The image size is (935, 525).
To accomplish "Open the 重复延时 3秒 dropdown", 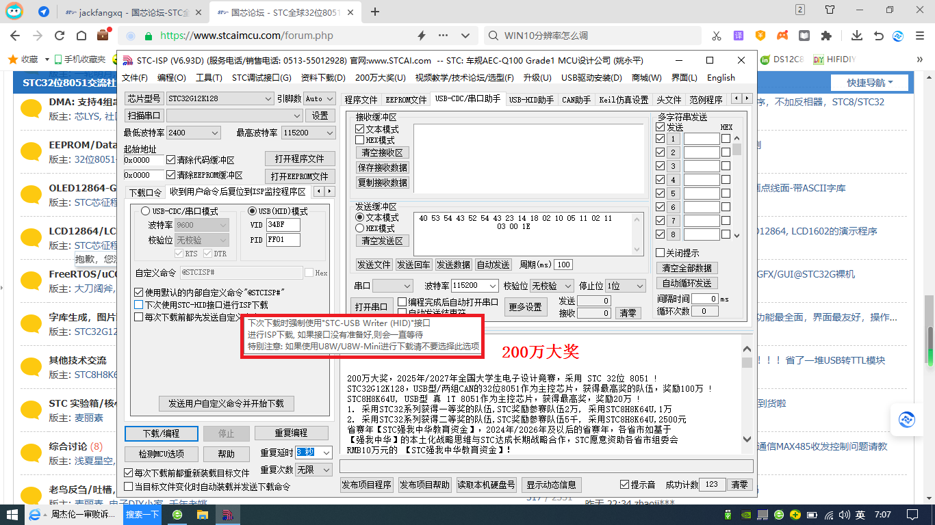I will coord(314,453).
